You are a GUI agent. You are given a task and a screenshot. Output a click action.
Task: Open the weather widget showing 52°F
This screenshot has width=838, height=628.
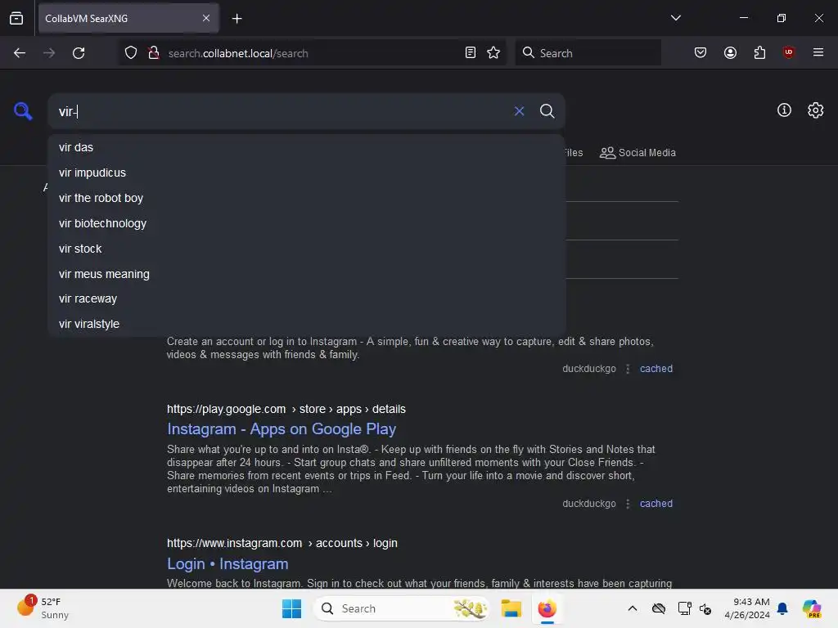(44, 608)
